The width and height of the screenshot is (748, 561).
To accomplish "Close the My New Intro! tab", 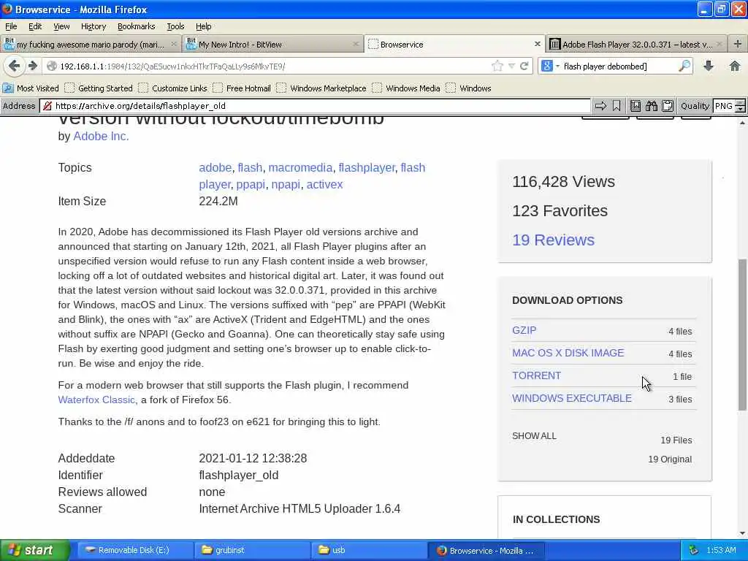I will click(356, 44).
